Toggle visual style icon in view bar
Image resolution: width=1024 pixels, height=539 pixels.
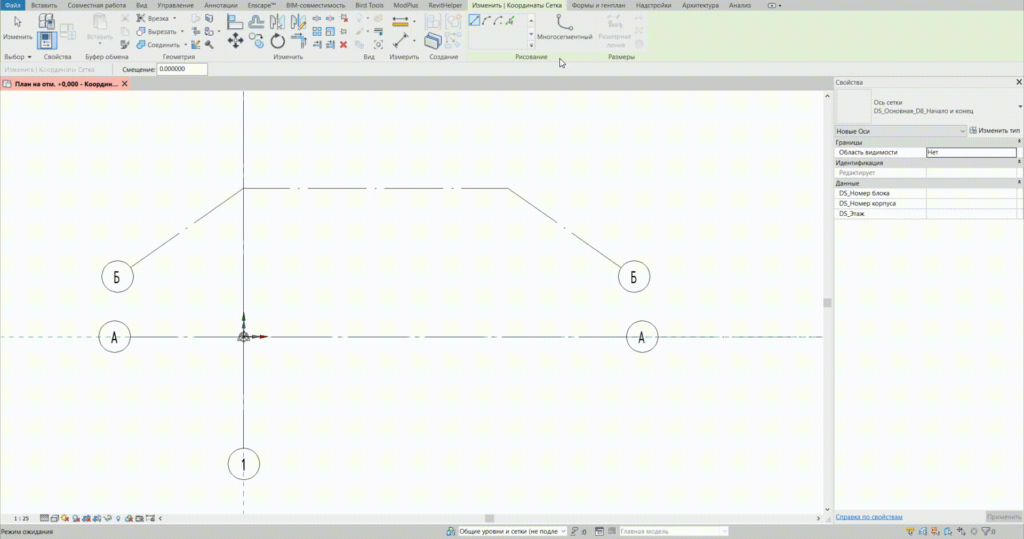coord(54,518)
